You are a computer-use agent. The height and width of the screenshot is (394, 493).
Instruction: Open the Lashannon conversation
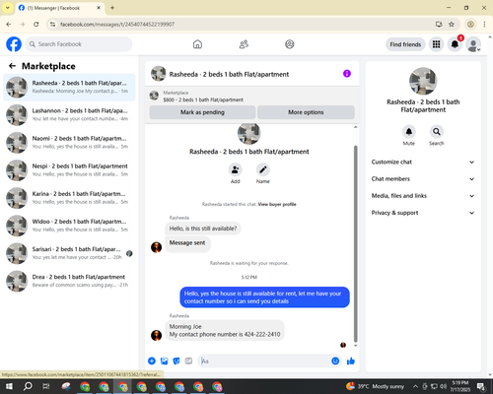(x=69, y=115)
